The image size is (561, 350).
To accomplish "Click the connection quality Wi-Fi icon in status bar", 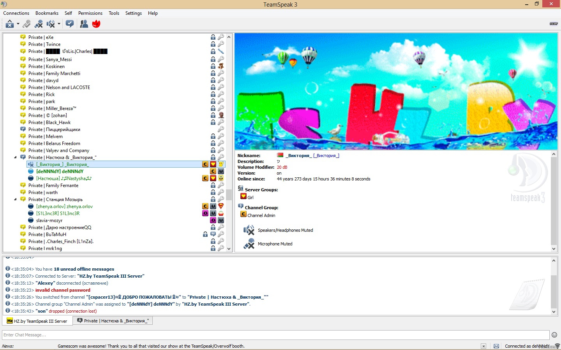I will [x=557, y=346].
